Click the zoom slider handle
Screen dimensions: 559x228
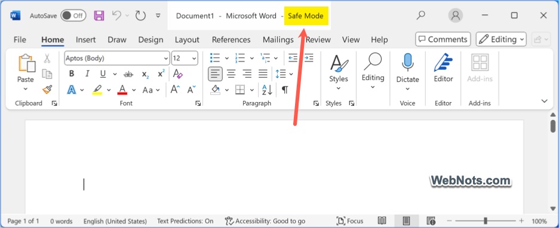point(485,221)
